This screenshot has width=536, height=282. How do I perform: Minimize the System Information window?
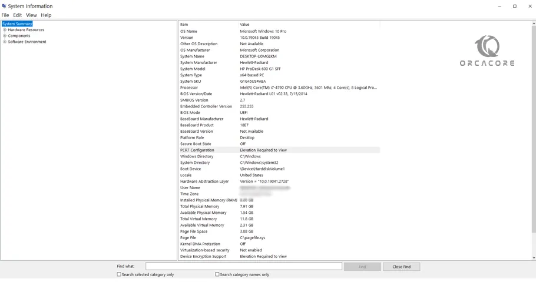click(x=499, y=6)
